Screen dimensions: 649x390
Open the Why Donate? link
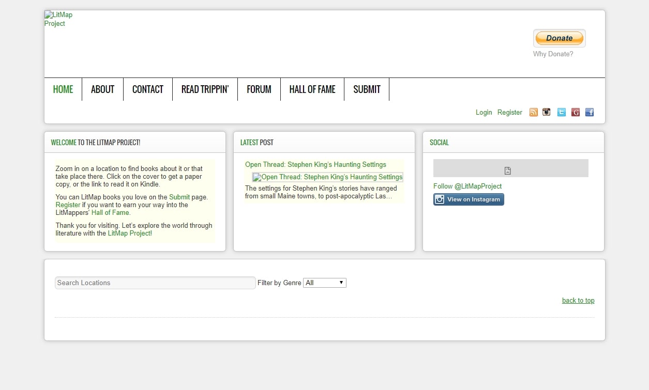point(553,54)
